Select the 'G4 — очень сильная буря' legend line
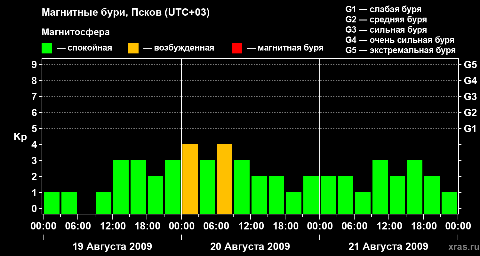This screenshot has height=256, width=480. 400,40
